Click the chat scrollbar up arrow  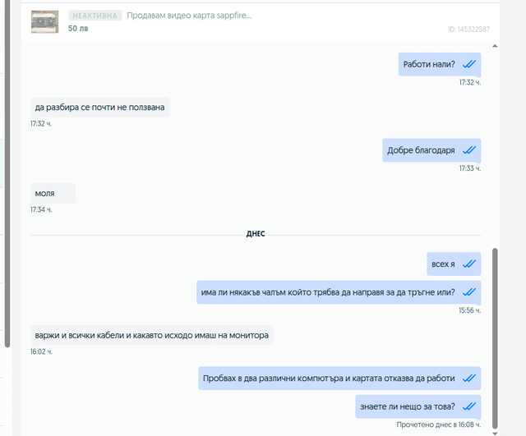[495, 46]
